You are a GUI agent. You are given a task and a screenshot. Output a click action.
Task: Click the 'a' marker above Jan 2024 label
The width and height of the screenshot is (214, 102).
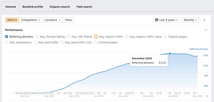tap(99, 93)
